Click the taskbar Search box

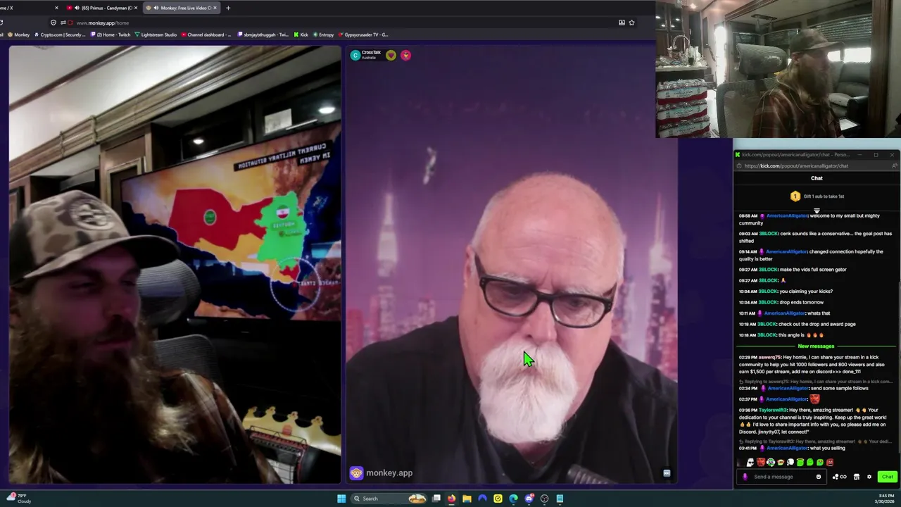click(x=389, y=499)
